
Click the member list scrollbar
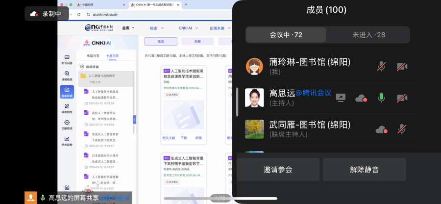(x=237, y=102)
